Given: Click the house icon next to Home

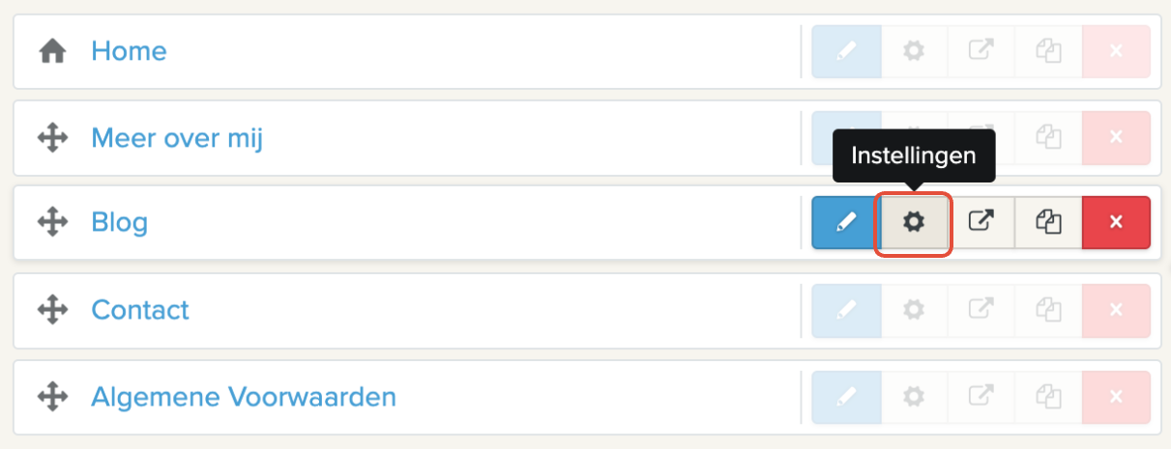Looking at the screenshot, I should 52,51.
